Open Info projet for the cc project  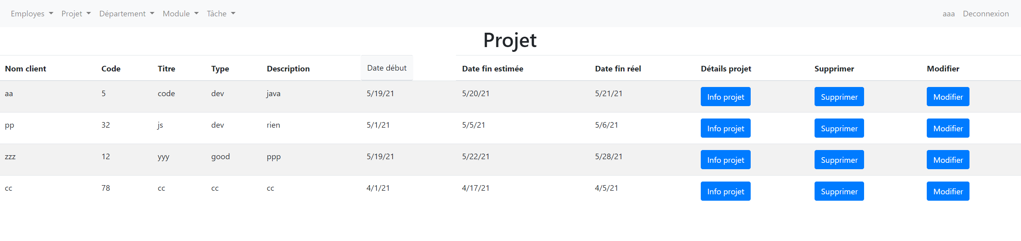pos(725,191)
